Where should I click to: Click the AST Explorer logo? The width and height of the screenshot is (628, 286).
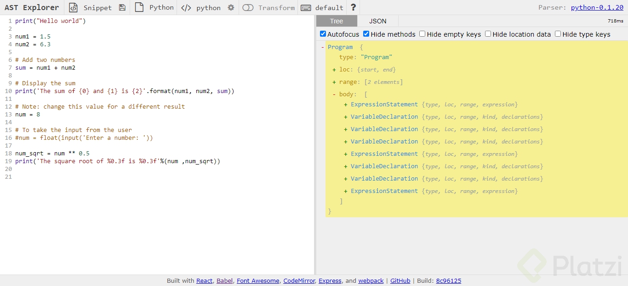(x=31, y=7)
